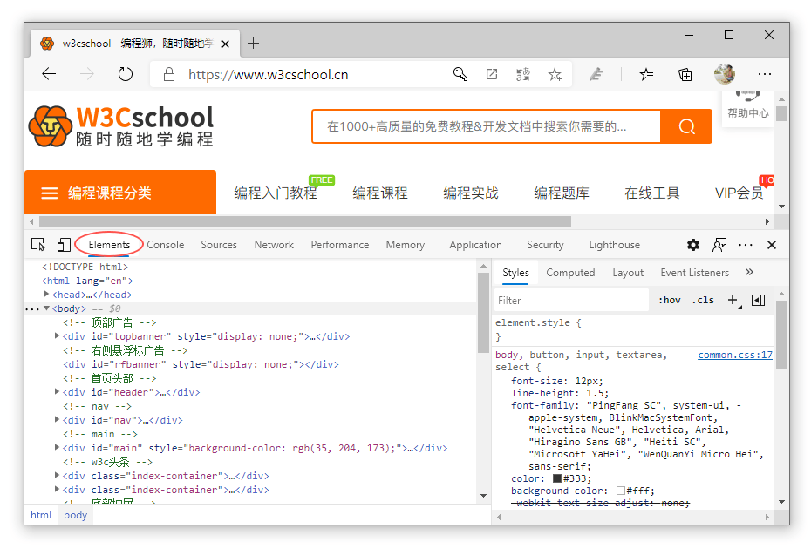Click the dock-side layout icon in Styles pane

[757, 300]
